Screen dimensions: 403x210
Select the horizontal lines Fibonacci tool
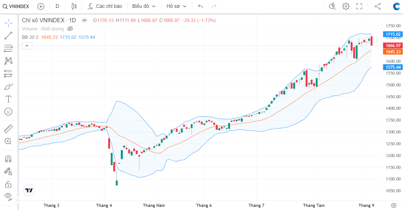point(8,48)
